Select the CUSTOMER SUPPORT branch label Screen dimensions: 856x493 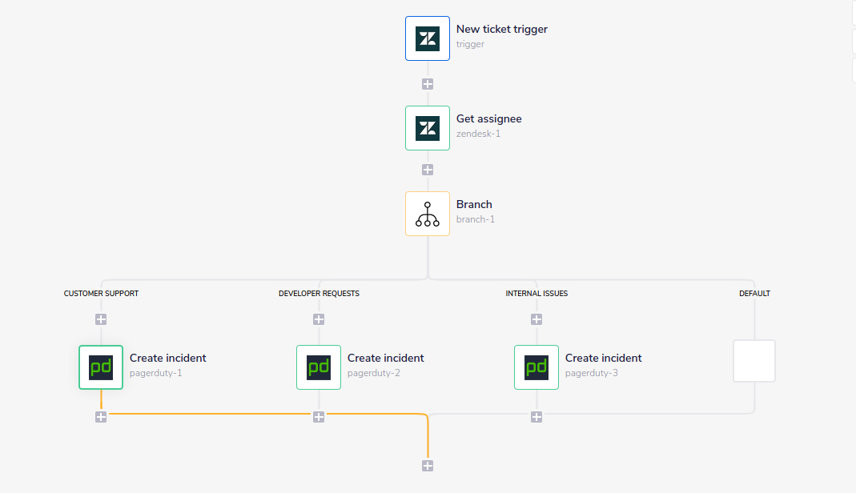101,293
